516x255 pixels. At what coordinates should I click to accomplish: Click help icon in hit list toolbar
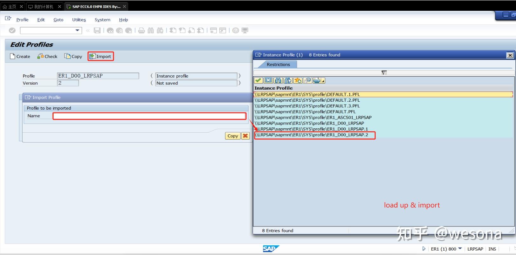pyautogui.click(x=307, y=80)
